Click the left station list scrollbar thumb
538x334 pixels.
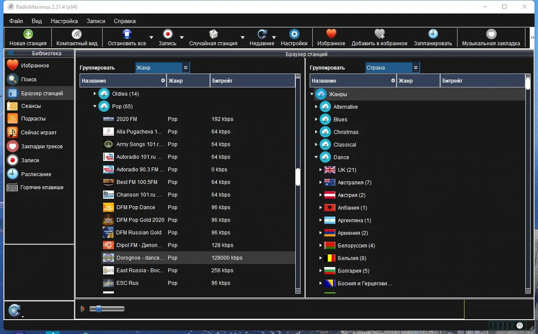(298, 177)
